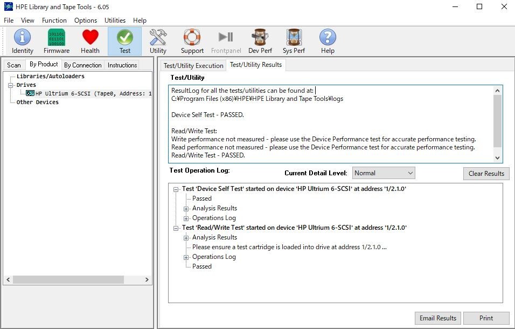Open the Identity toolbar icon
This screenshot has height=329, width=515.
[x=22, y=41]
